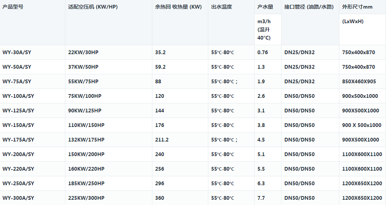The height and width of the screenshot is (205, 386).
Task: Select the 产水量 column header
Action: 265,7
